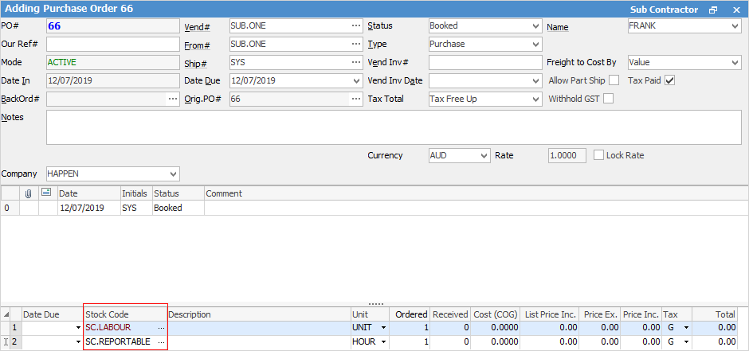The image size is (749, 351).
Task: Tick the Withhold GST checkbox
Action: [x=609, y=99]
